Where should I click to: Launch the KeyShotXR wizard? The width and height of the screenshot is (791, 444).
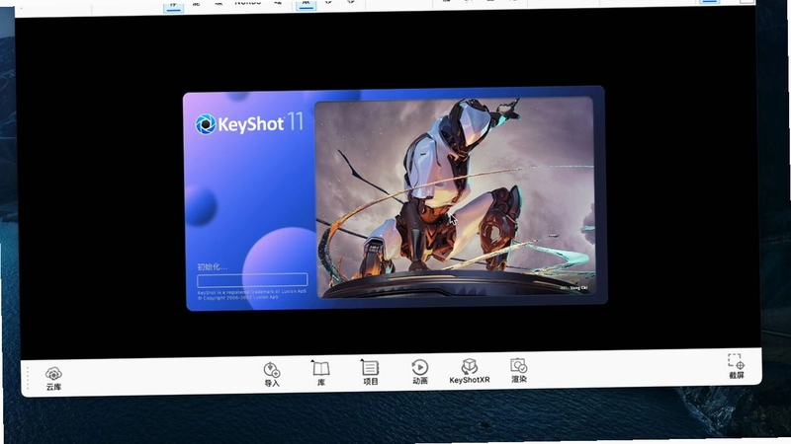469,371
